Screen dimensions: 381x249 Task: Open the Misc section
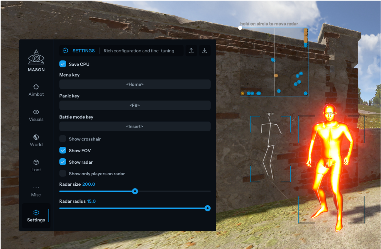[36, 187]
